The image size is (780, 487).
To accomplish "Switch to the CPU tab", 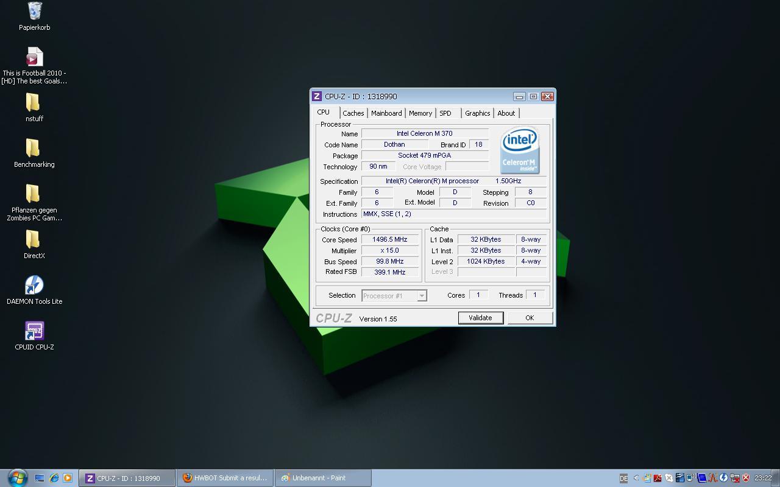I will click(324, 113).
